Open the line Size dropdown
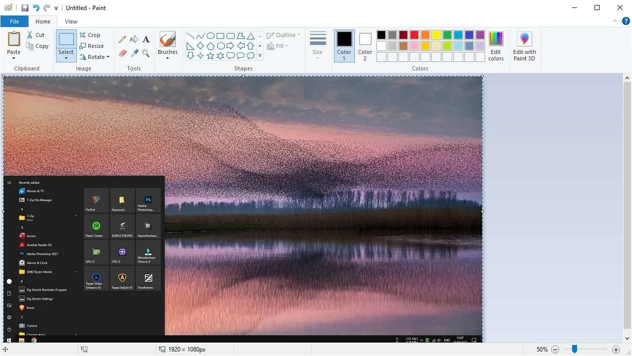The image size is (632, 356). [317, 45]
